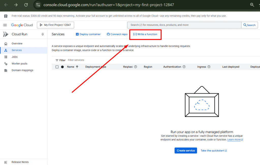Image resolution: width=260 pixels, height=165 pixels.
Task: Click the Create service button
Action: [186, 151]
